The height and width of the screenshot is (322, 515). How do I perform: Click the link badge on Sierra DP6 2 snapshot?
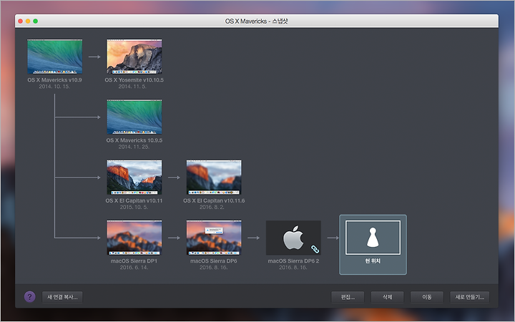tap(315, 250)
